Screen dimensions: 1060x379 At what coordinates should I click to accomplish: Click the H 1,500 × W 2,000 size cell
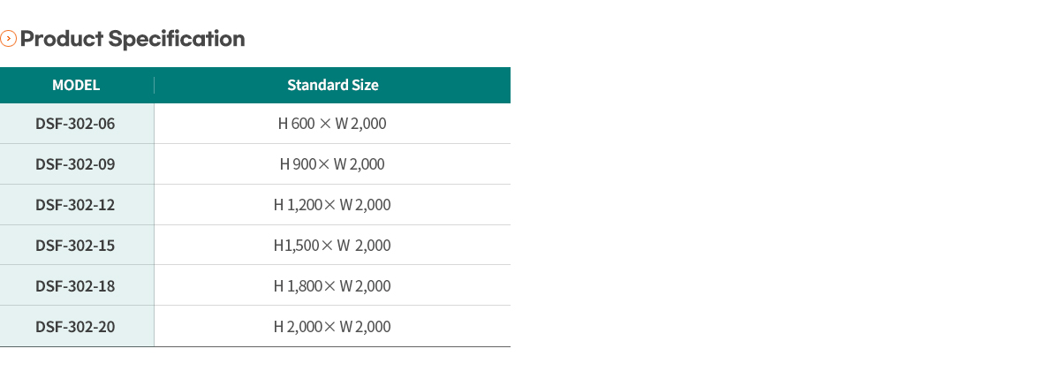(x=332, y=246)
